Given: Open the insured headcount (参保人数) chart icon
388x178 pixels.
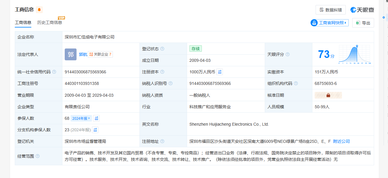Looking at the screenshot, I should [x=96, y=118].
